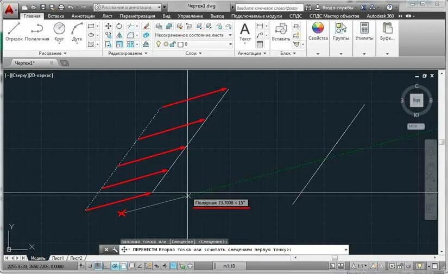
Task: Click the linear dimension icon
Action: pos(260,26)
